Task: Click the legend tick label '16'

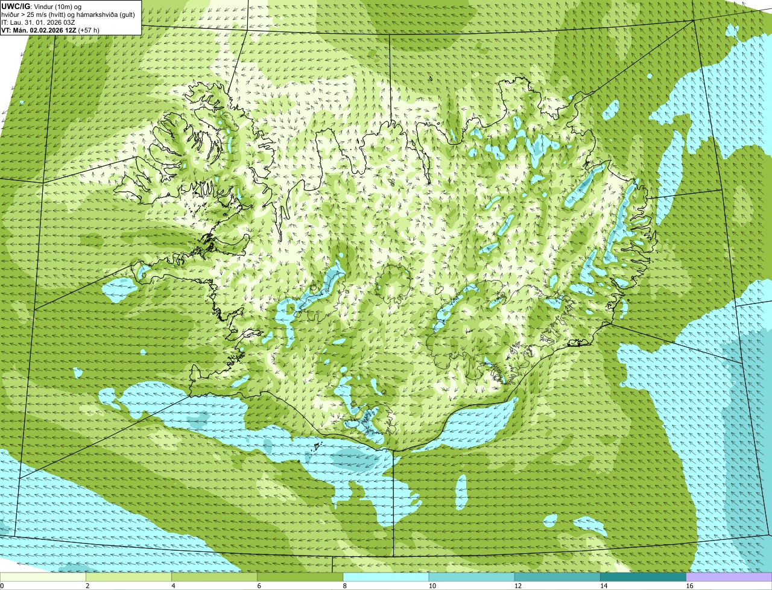Action: click(x=689, y=586)
